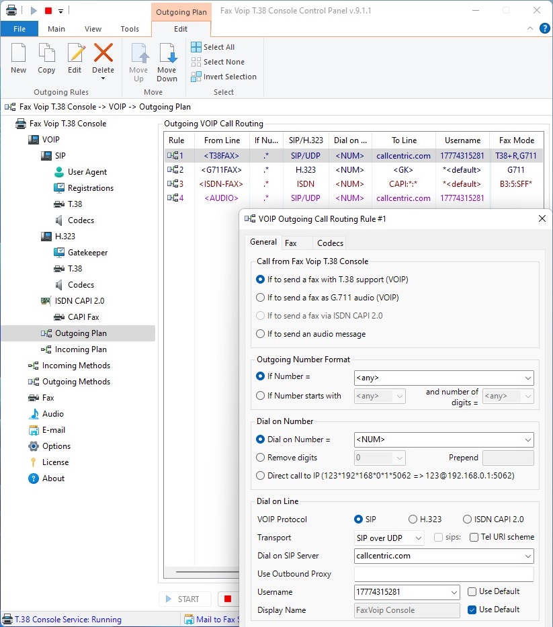Sort by the Fax Mode column header
The height and width of the screenshot is (627, 553).
[x=517, y=140]
